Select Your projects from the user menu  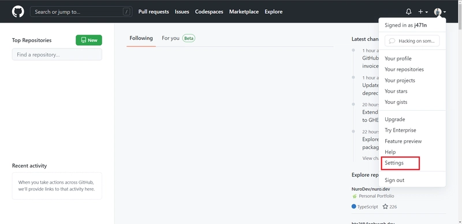[400, 80]
